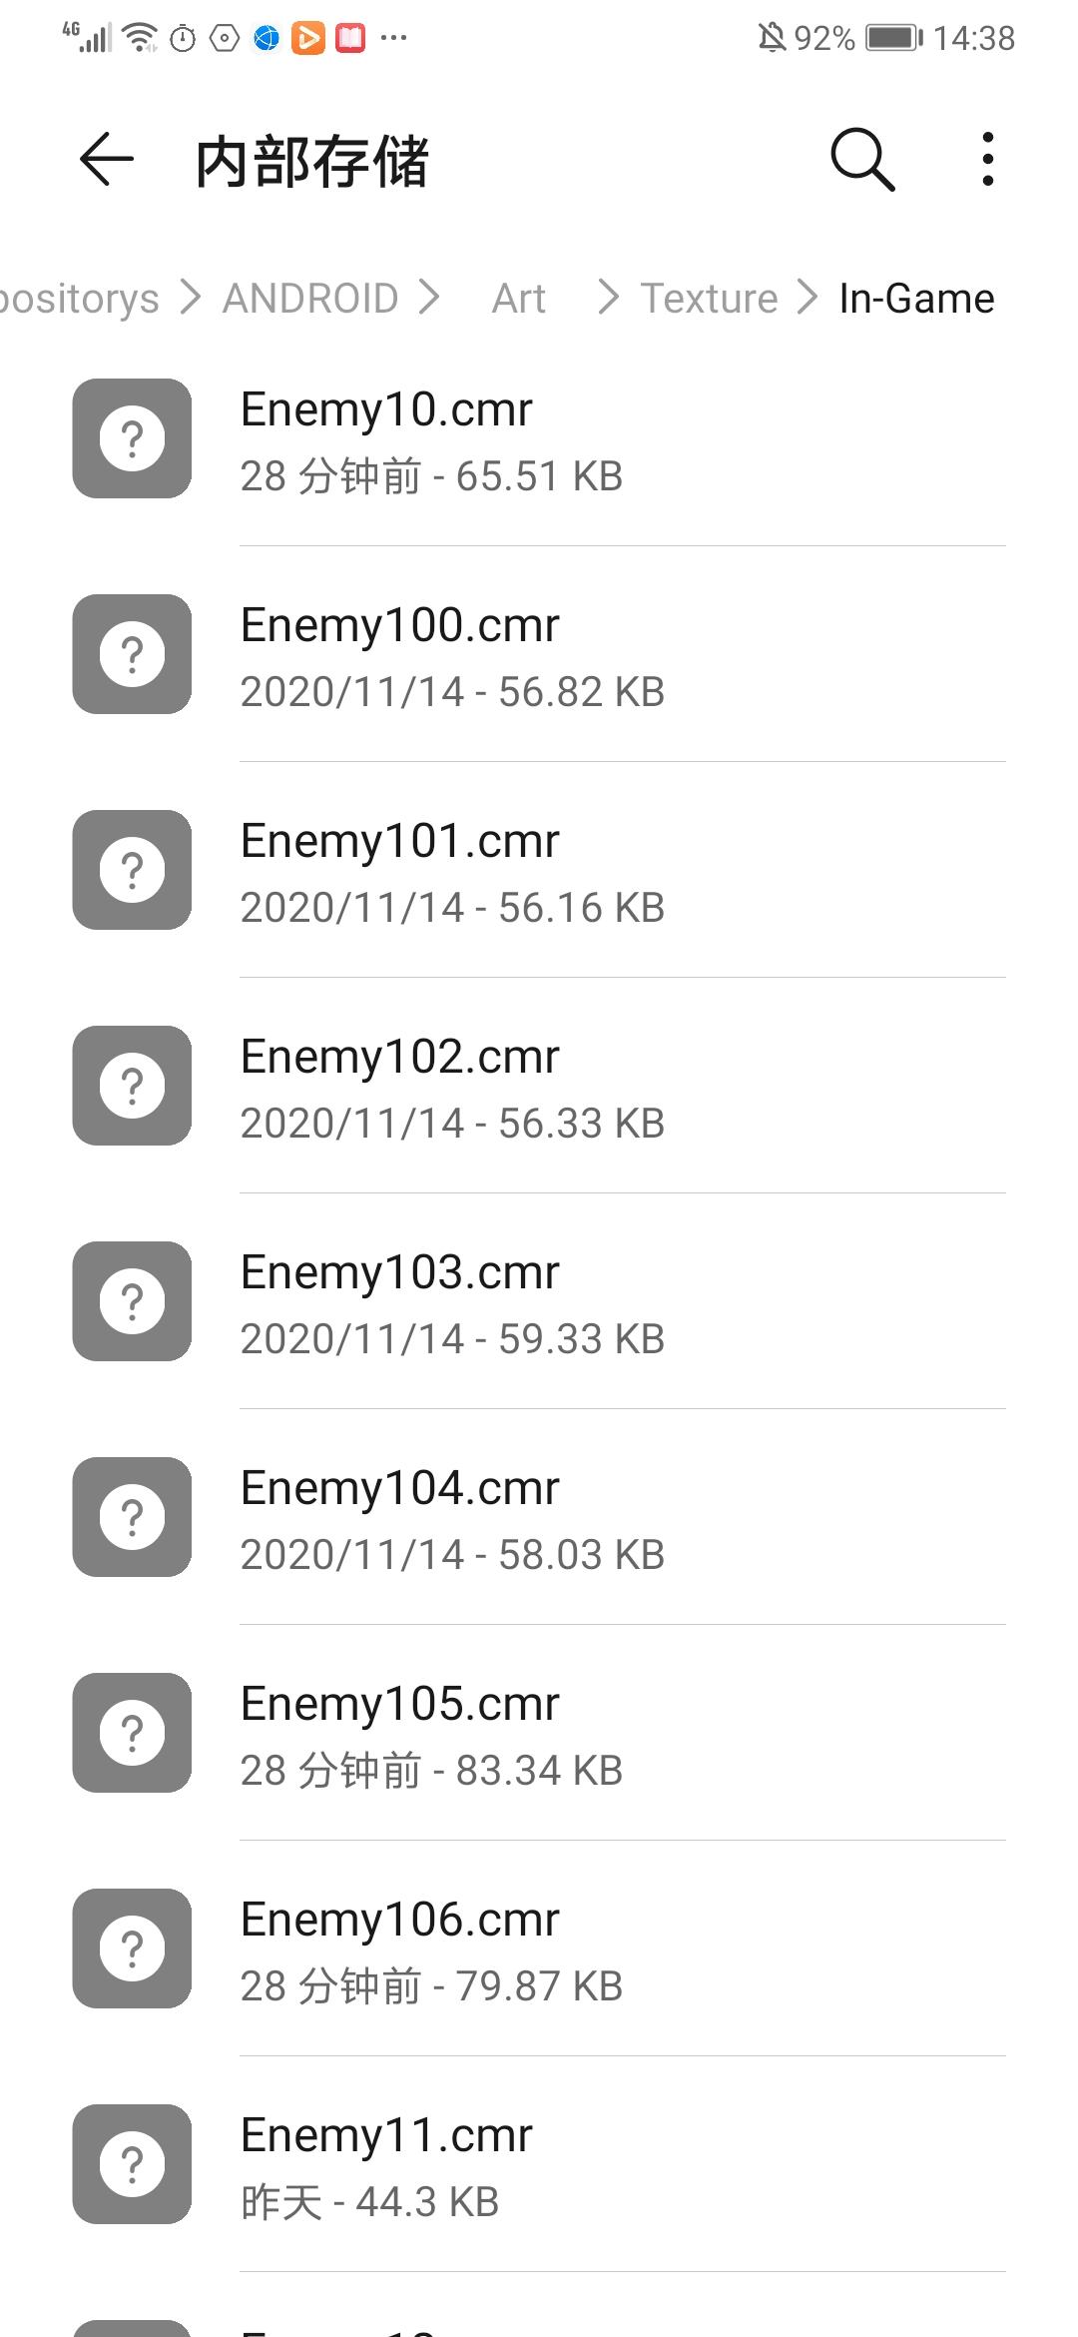The height and width of the screenshot is (2337, 1078).
Task: Tap the unknown file icon for Enemy11.cmr
Action: (x=132, y=2164)
